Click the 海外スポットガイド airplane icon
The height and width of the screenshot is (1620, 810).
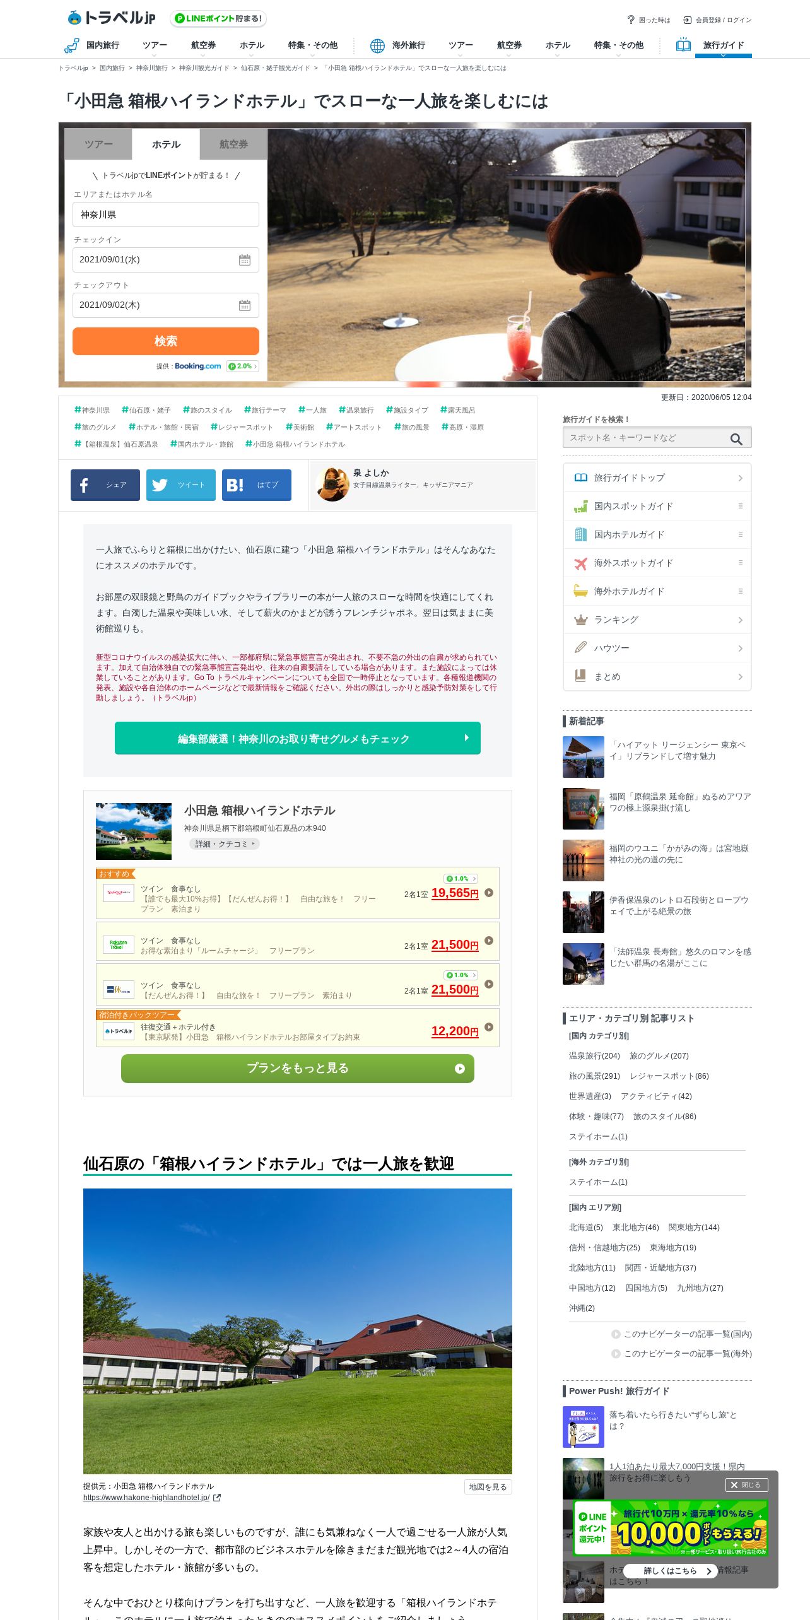tap(580, 563)
